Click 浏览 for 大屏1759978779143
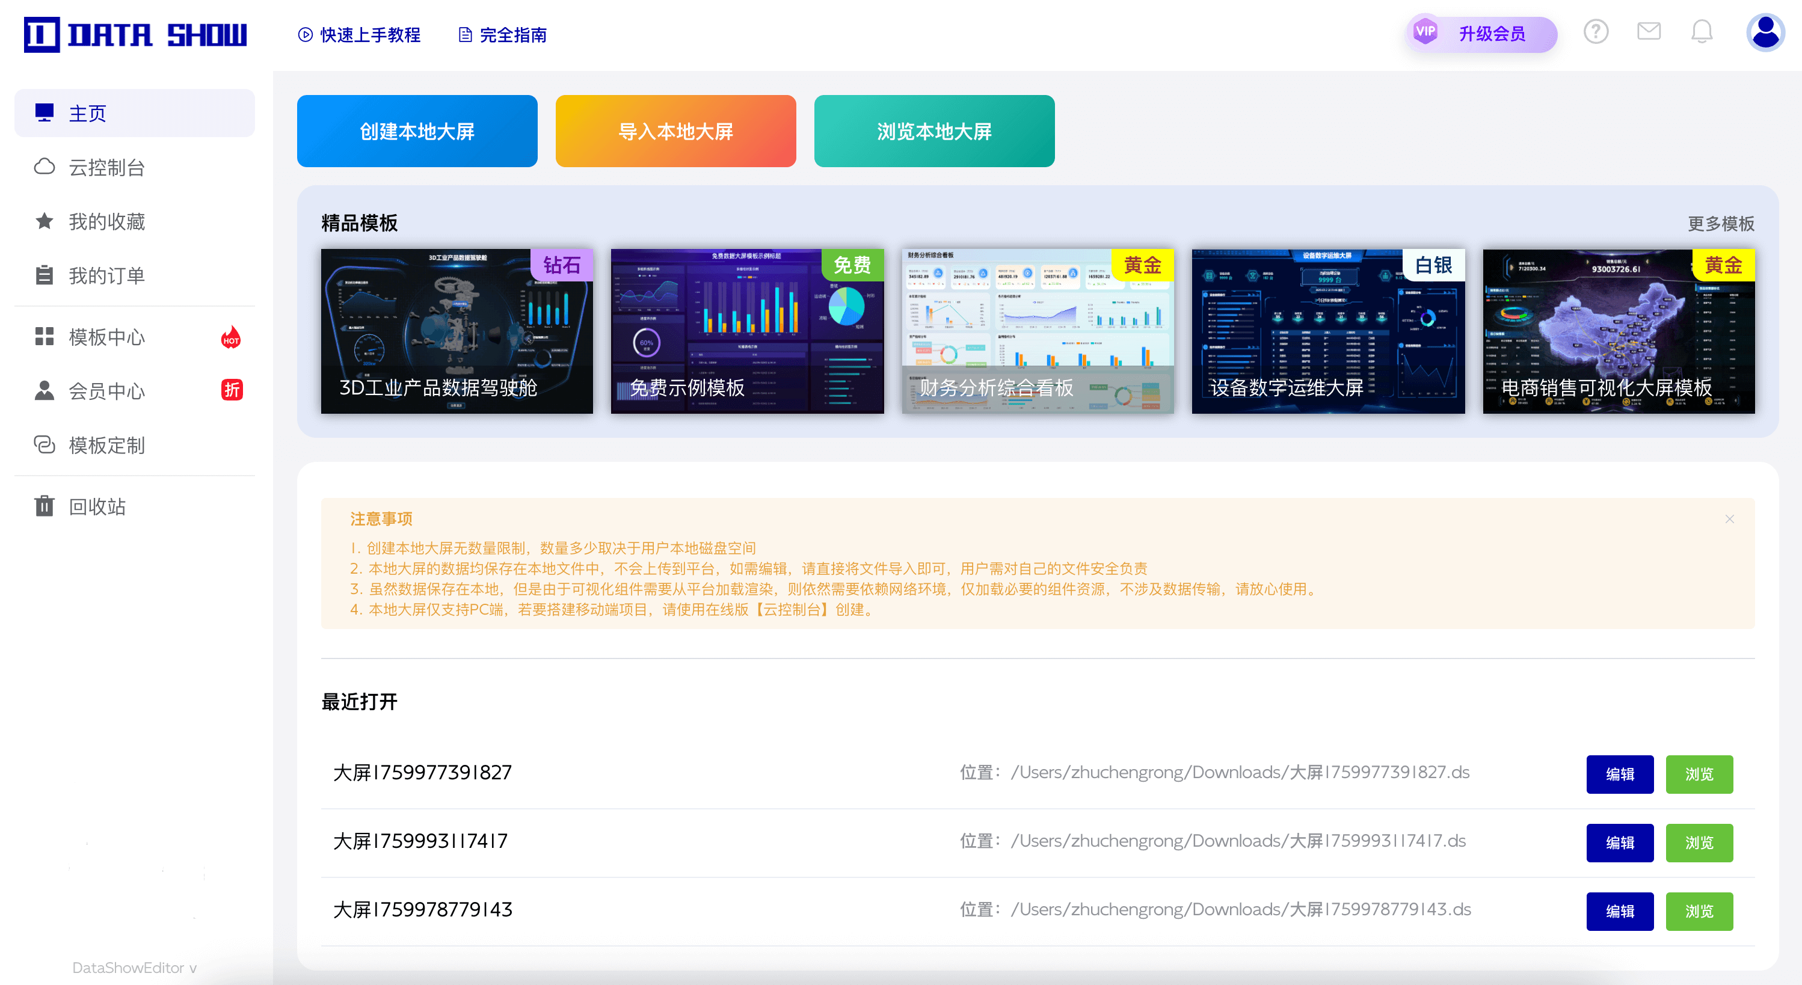This screenshot has width=1802, height=985. [1699, 911]
